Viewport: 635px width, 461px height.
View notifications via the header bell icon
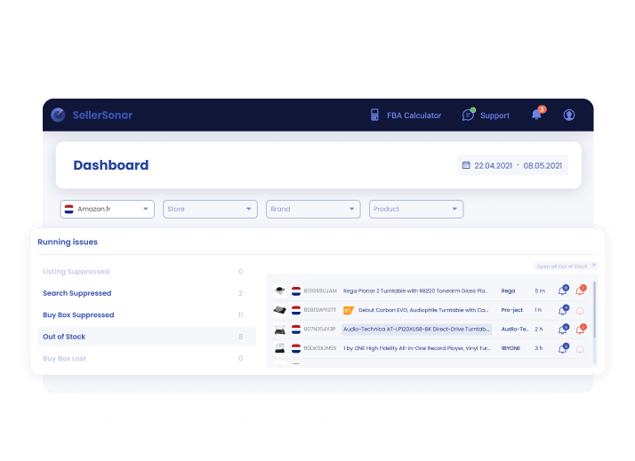(x=536, y=115)
